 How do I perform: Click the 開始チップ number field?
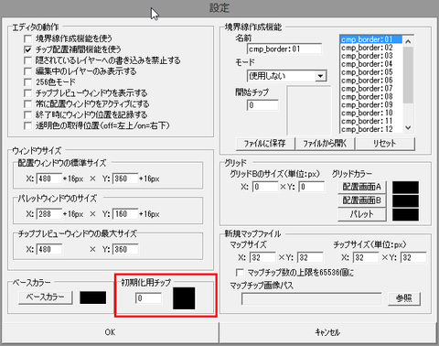[x=262, y=105]
